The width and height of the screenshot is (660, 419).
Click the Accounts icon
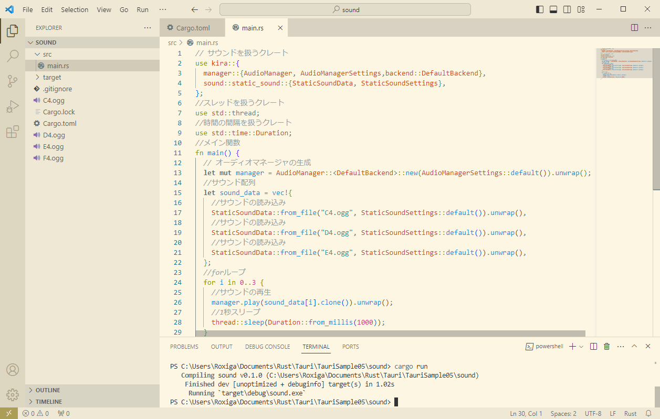(x=13, y=369)
